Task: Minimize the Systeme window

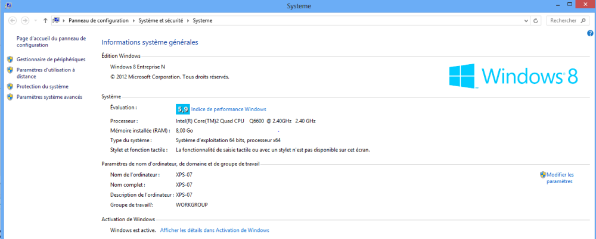Action: (x=558, y=4)
